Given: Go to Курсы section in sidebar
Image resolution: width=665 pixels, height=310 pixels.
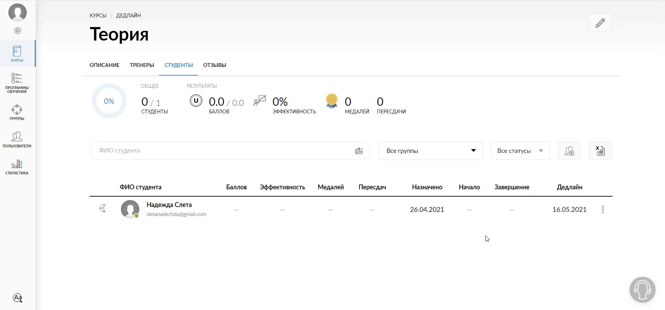Looking at the screenshot, I should [17, 54].
